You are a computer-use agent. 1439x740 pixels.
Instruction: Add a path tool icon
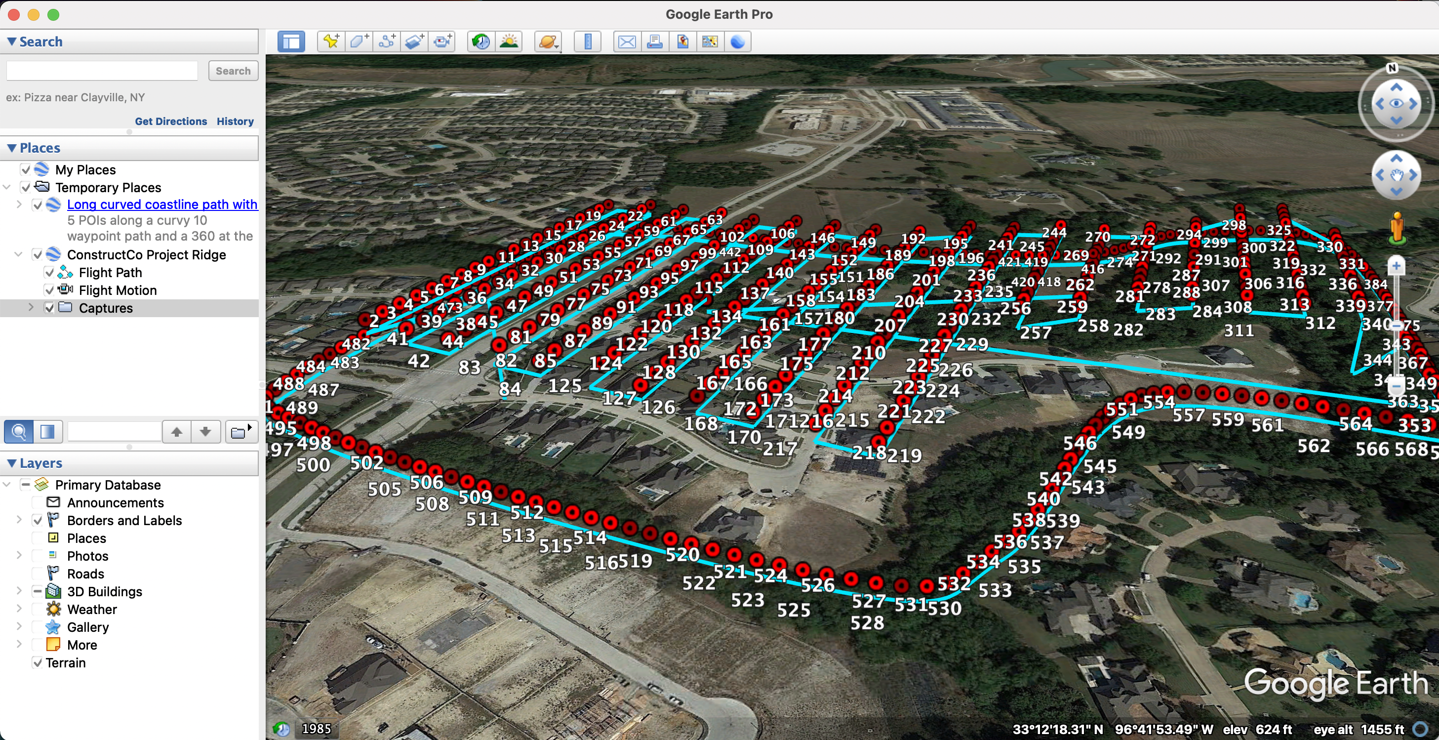pos(386,42)
